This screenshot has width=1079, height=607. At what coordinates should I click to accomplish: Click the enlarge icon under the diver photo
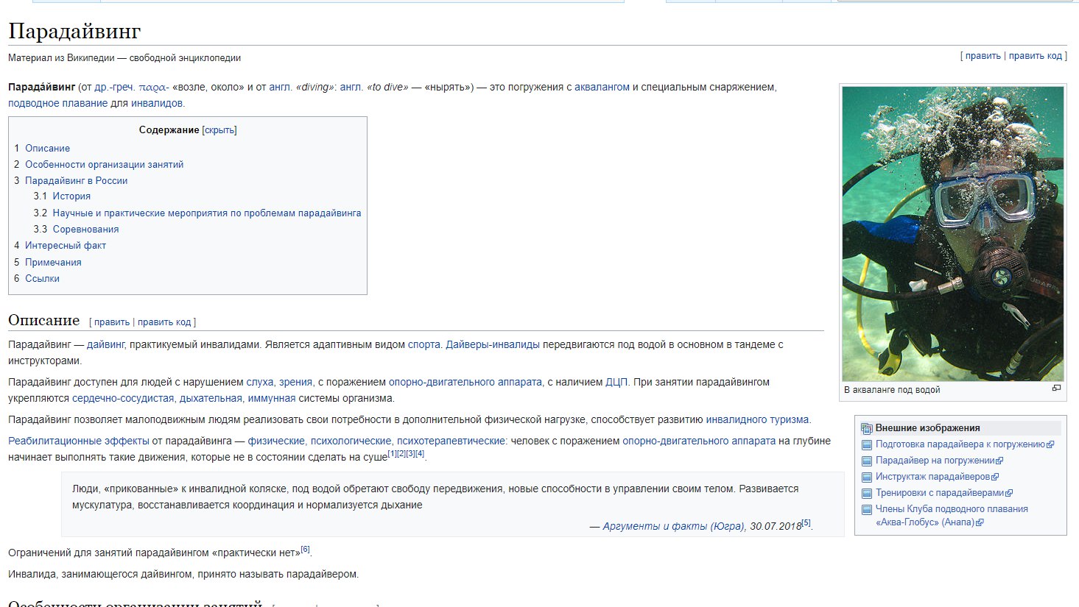(1056, 388)
